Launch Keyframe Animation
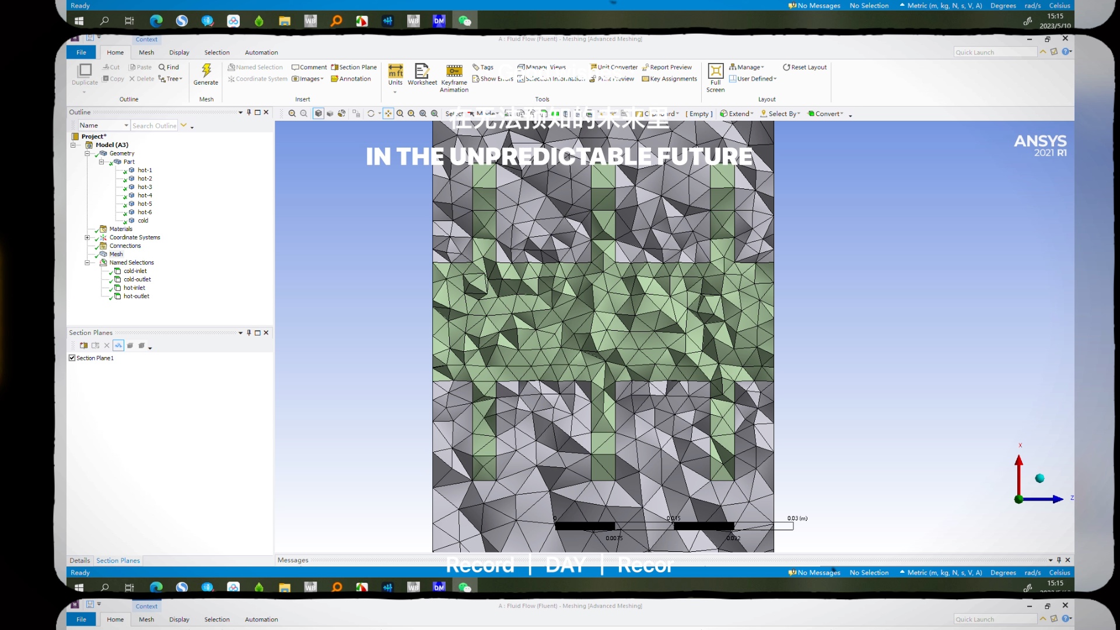This screenshot has height=630, width=1120. pyautogui.click(x=454, y=72)
